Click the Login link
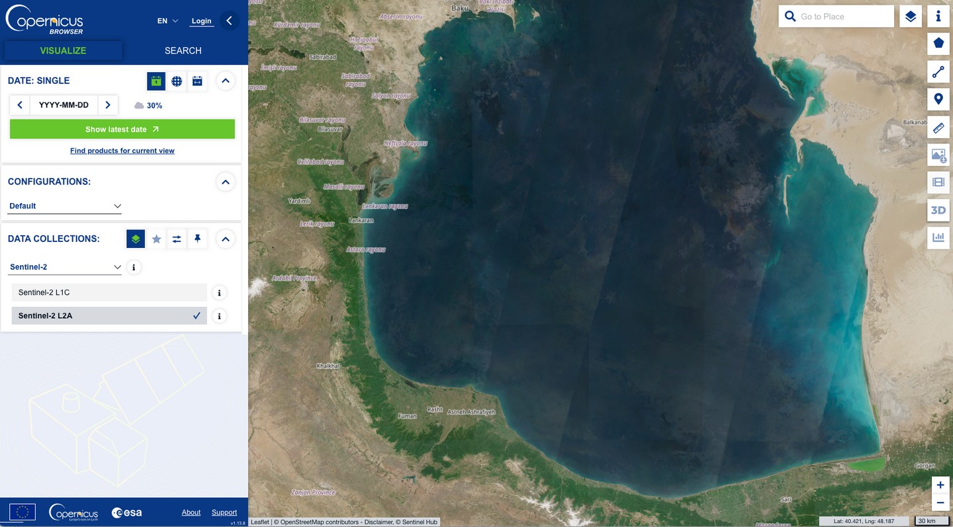 tap(201, 20)
